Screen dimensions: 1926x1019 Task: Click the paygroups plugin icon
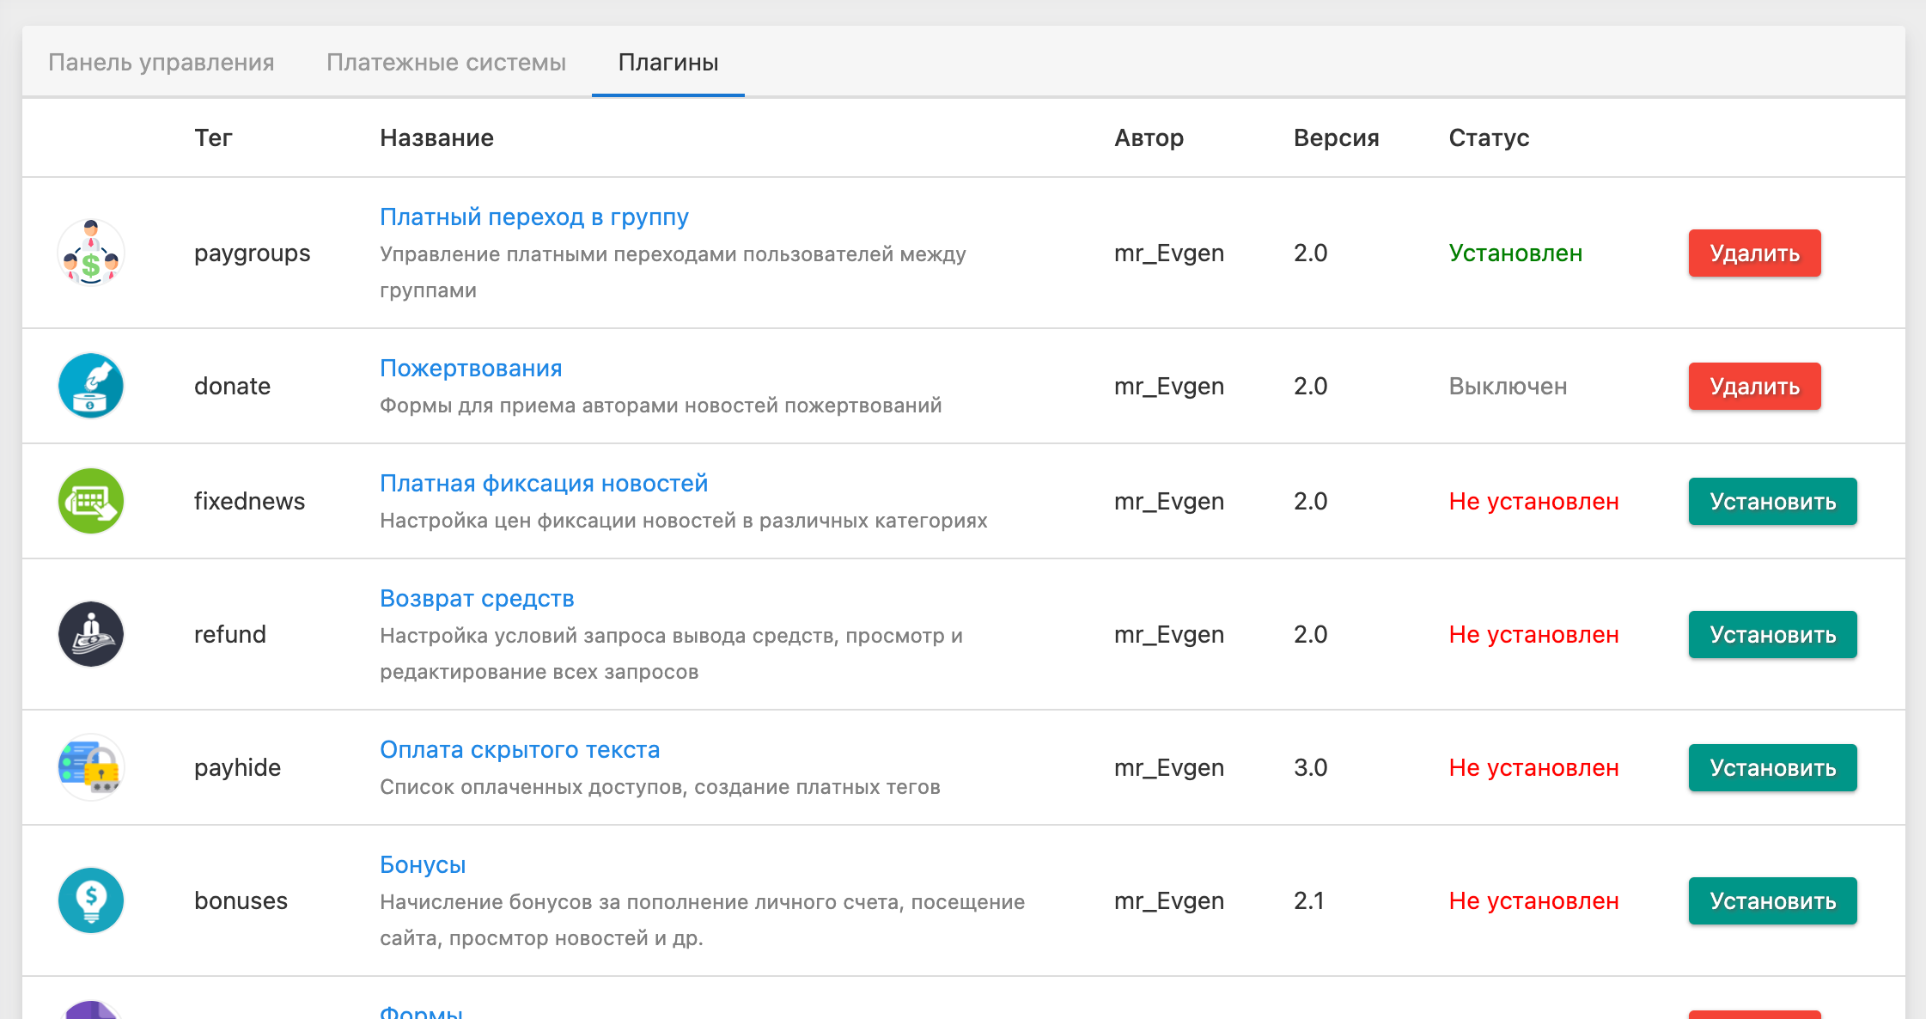[x=91, y=253]
